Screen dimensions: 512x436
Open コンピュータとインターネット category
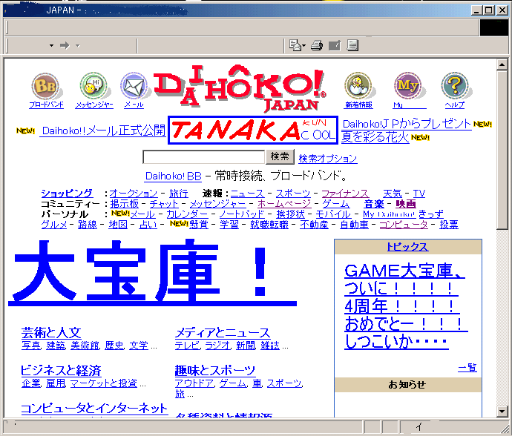pos(94,409)
